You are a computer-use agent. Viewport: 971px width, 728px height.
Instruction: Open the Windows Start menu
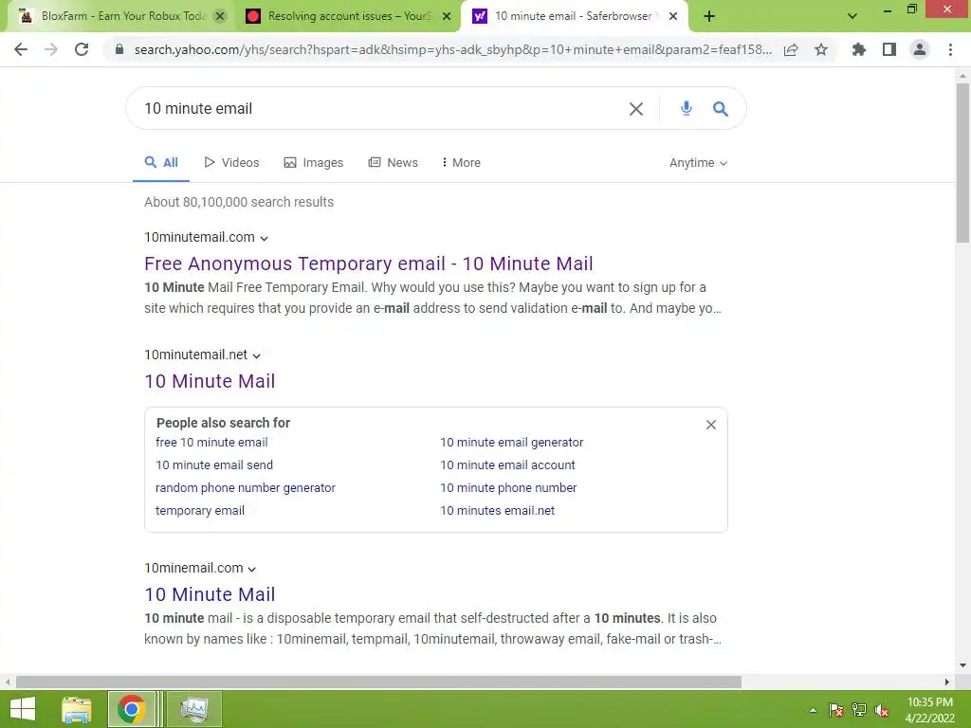click(x=23, y=709)
